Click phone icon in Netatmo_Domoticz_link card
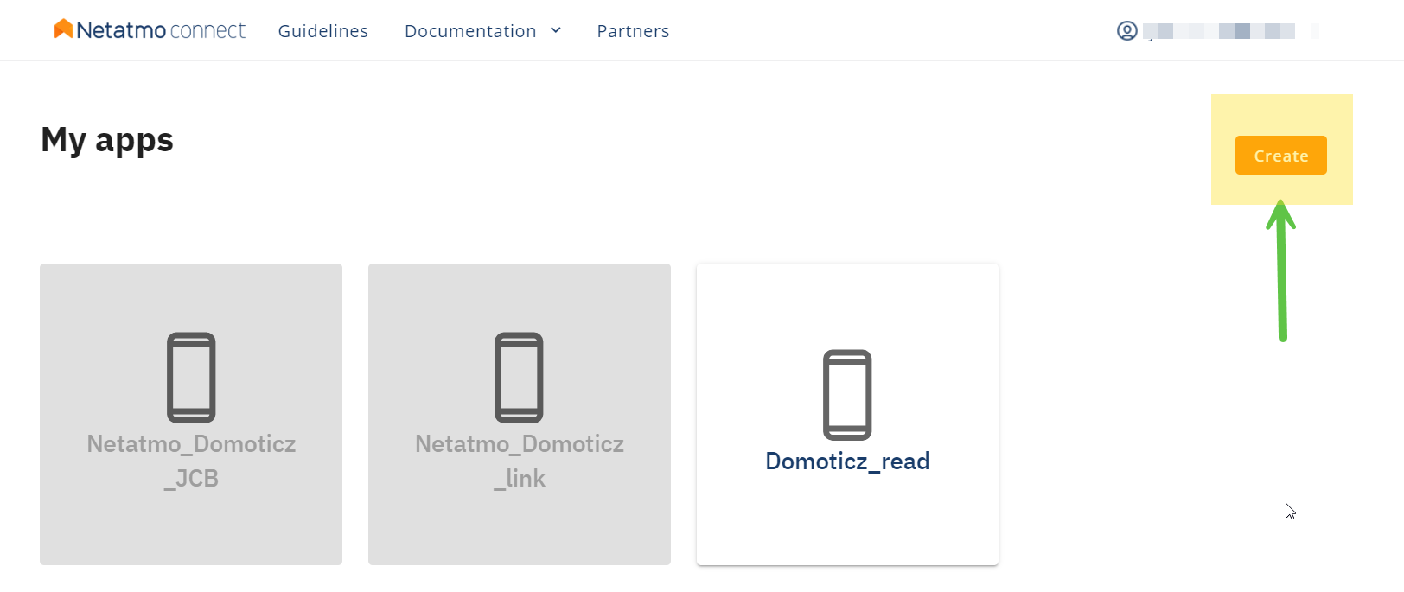Viewport: 1404px width, 592px height. click(519, 378)
